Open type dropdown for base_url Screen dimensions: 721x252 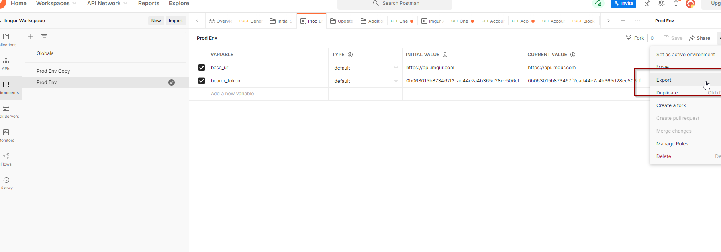point(396,68)
